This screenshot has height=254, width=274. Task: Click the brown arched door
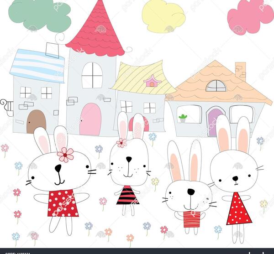pos(37,121)
